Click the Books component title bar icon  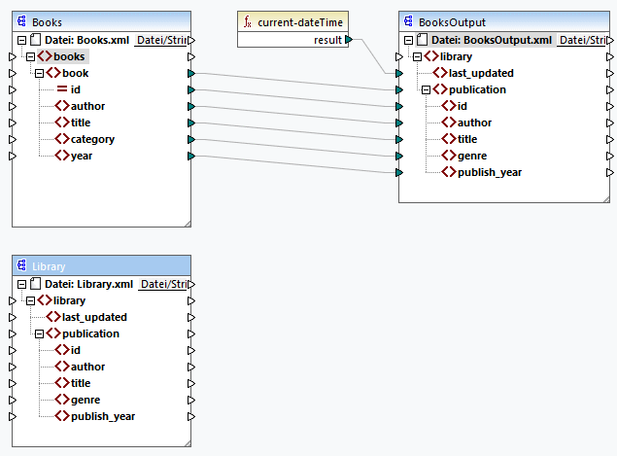pos(22,21)
